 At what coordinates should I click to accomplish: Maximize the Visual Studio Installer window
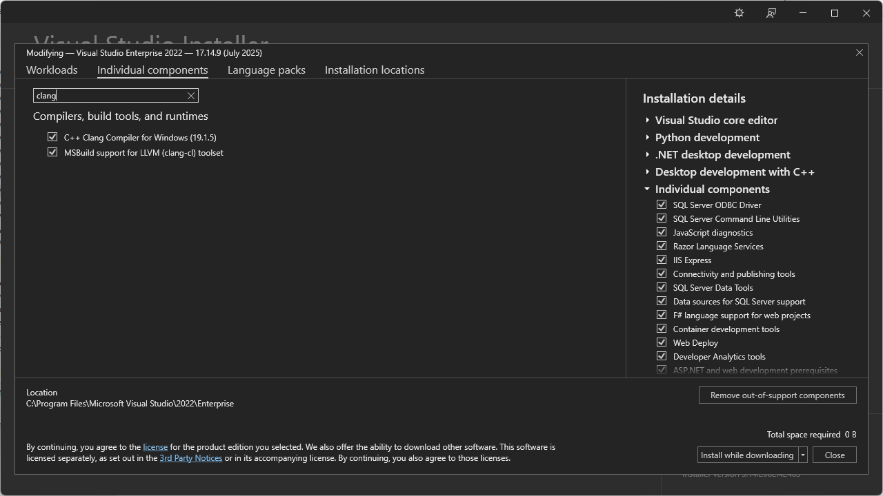coord(835,13)
